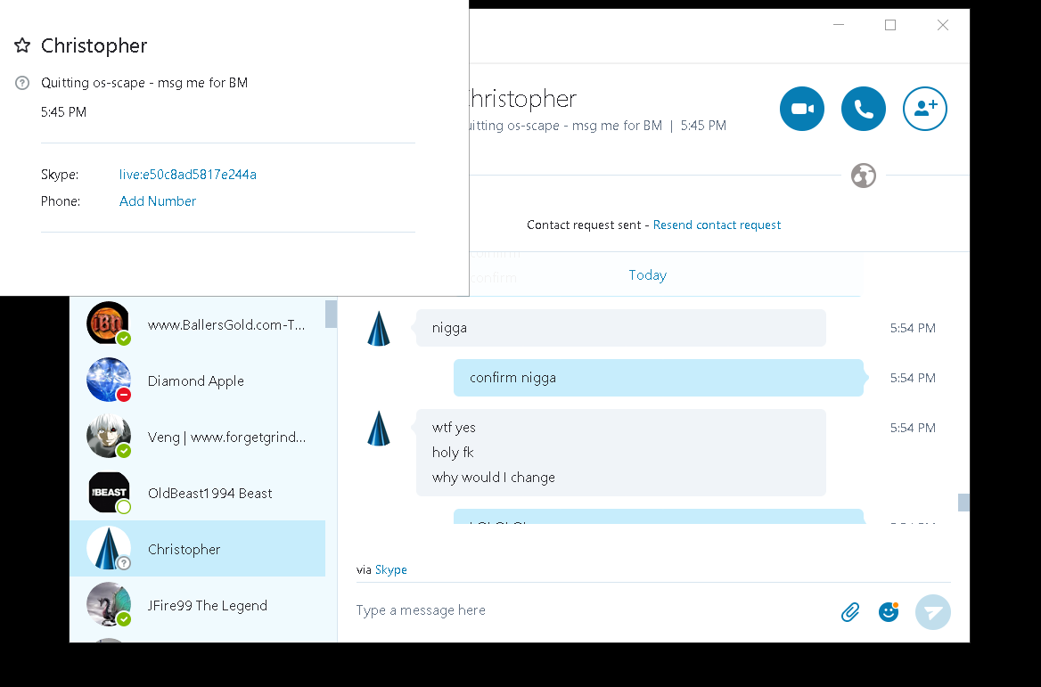Open Veng | www.forgetgrind contact
This screenshot has height=687, width=1041.
[x=198, y=437]
